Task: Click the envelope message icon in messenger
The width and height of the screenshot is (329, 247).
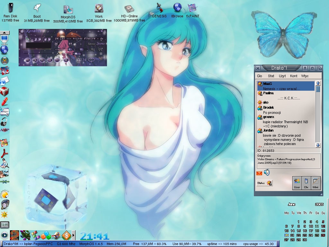Action: (259, 173)
